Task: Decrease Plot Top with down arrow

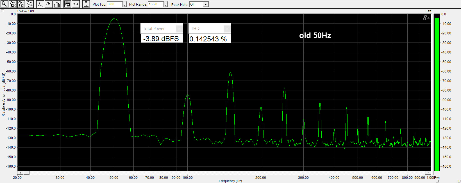Action: [125, 6]
